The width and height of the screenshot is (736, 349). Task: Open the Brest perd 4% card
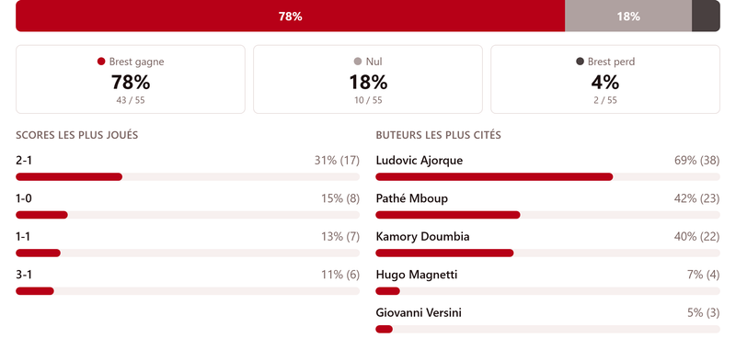pyautogui.click(x=605, y=79)
